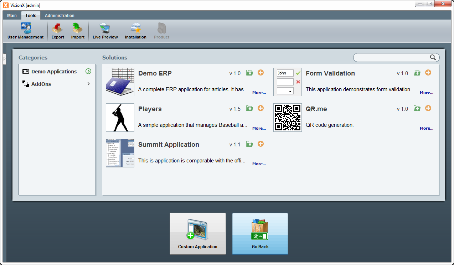Screen dimensions: 454x265
Task: Open the Demo ERP solution folder icon
Action: (x=249, y=73)
